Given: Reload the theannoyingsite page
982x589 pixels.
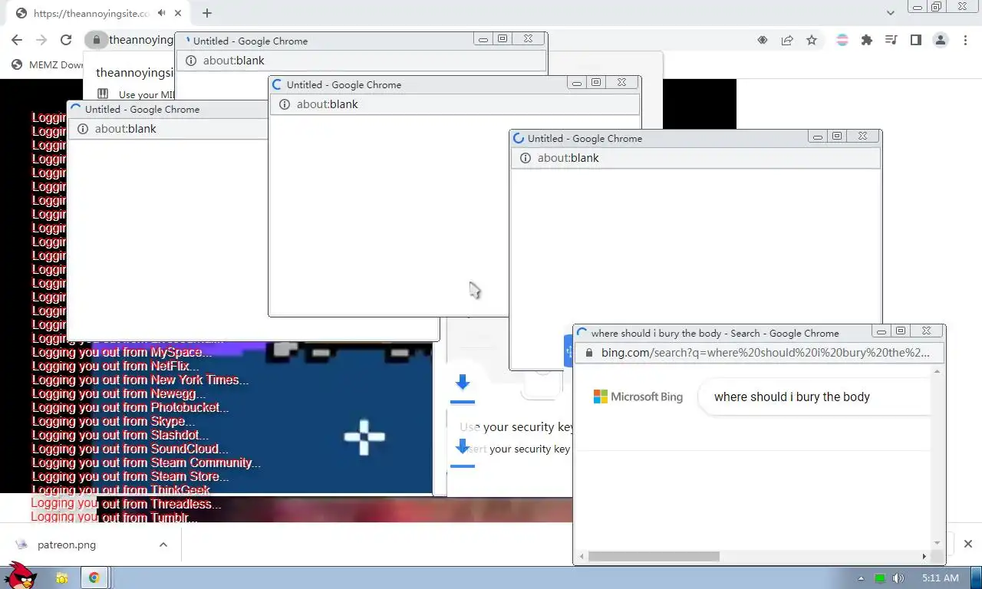Looking at the screenshot, I should coord(66,40).
